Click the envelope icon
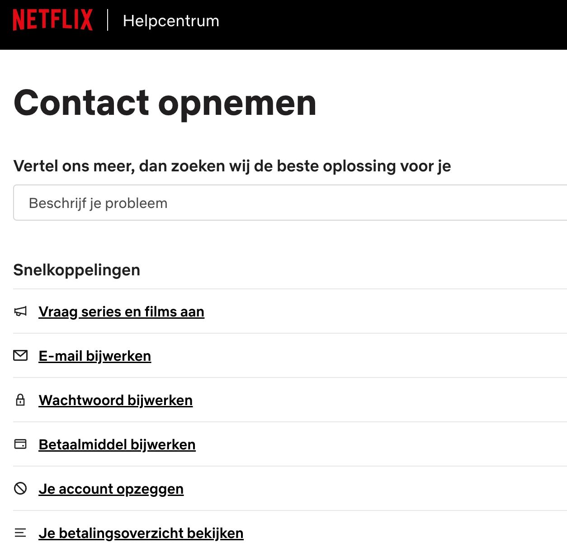567x557 pixels. [20, 356]
